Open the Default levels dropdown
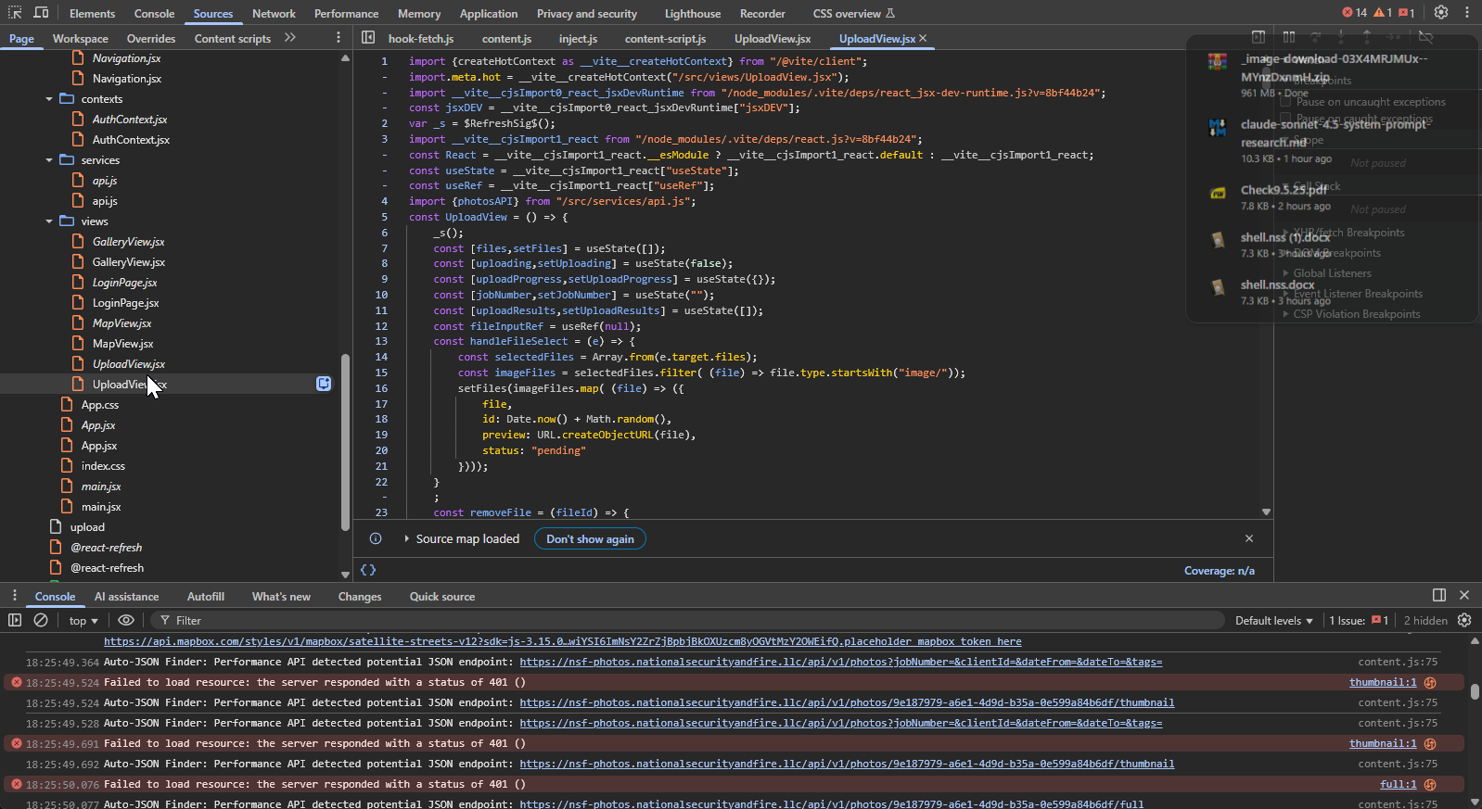1482x809 pixels. 1273,621
